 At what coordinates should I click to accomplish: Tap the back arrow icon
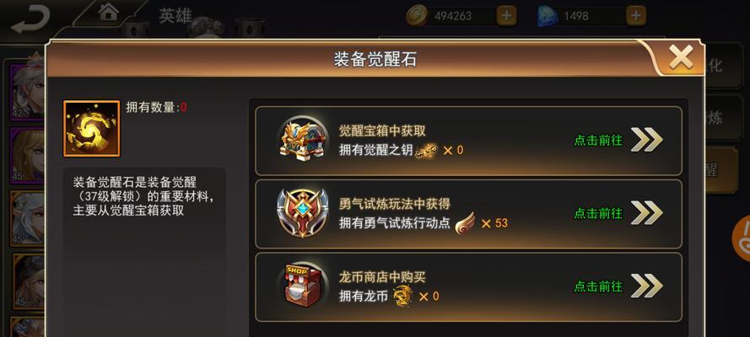pos(30,19)
